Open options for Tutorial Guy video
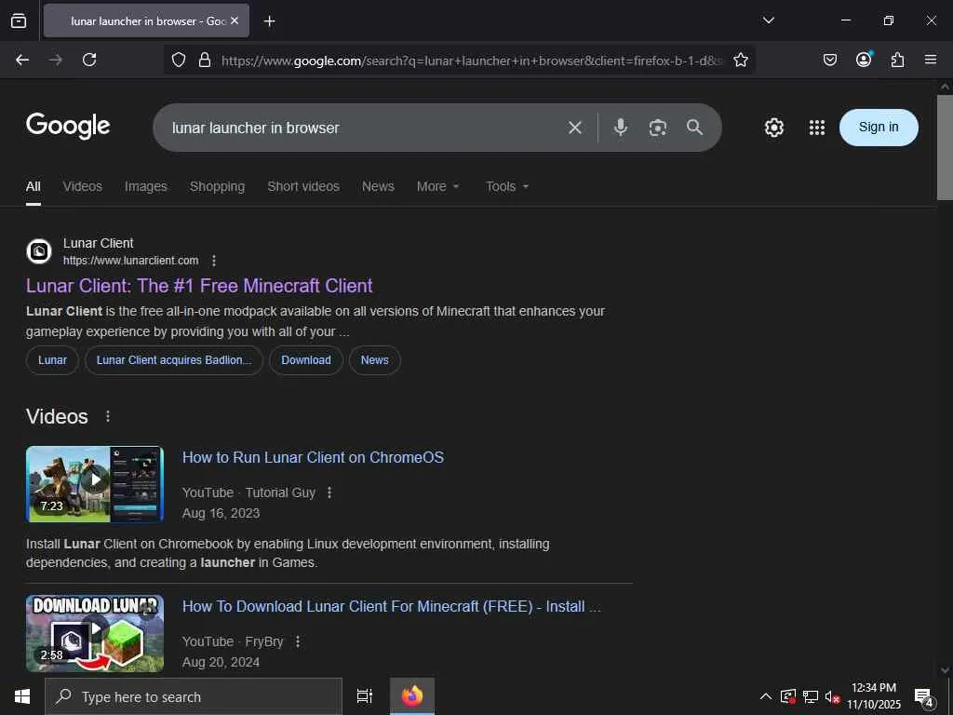 coord(329,492)
